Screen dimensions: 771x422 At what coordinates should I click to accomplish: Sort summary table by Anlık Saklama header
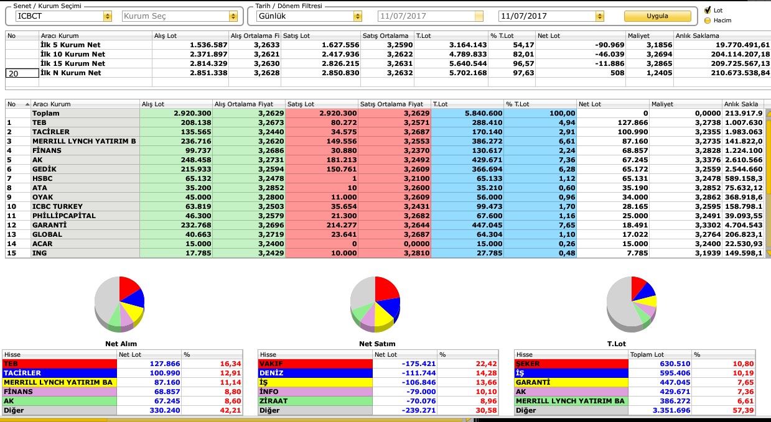point(722,36)
